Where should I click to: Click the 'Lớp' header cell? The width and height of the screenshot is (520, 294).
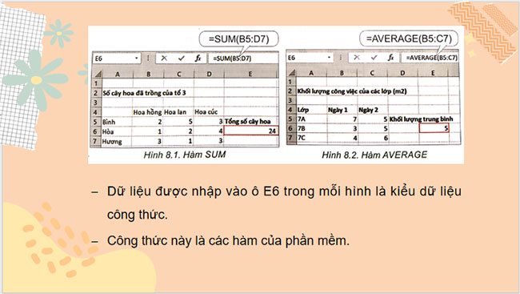click(311, 110)
